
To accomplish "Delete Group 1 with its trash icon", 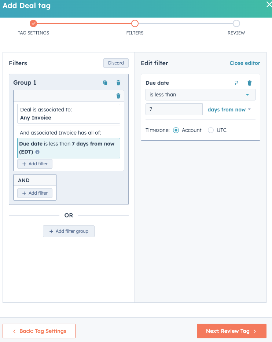I will [x=118, y=82].
